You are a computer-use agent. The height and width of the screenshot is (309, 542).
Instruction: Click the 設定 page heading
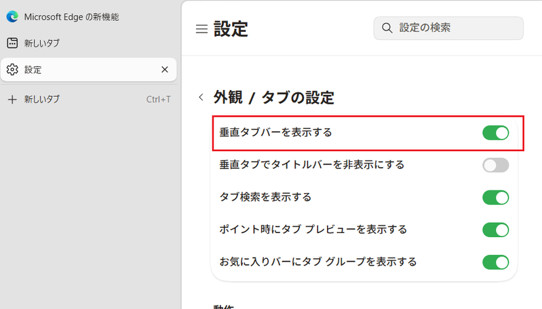coord(231,29)
